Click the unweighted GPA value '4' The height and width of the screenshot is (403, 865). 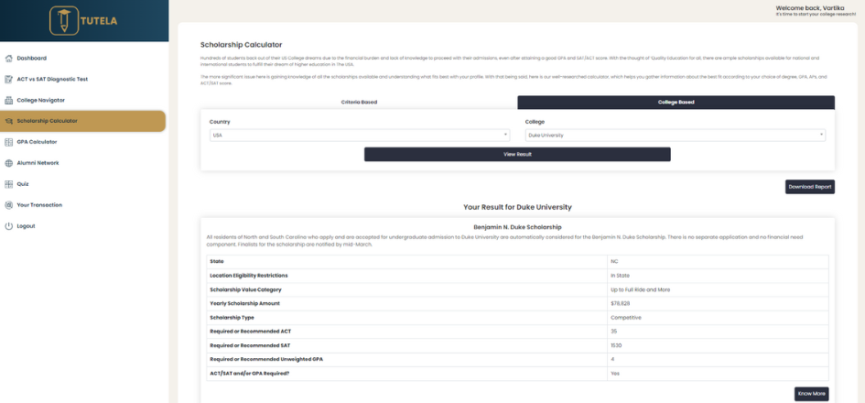tap(612, 359)
